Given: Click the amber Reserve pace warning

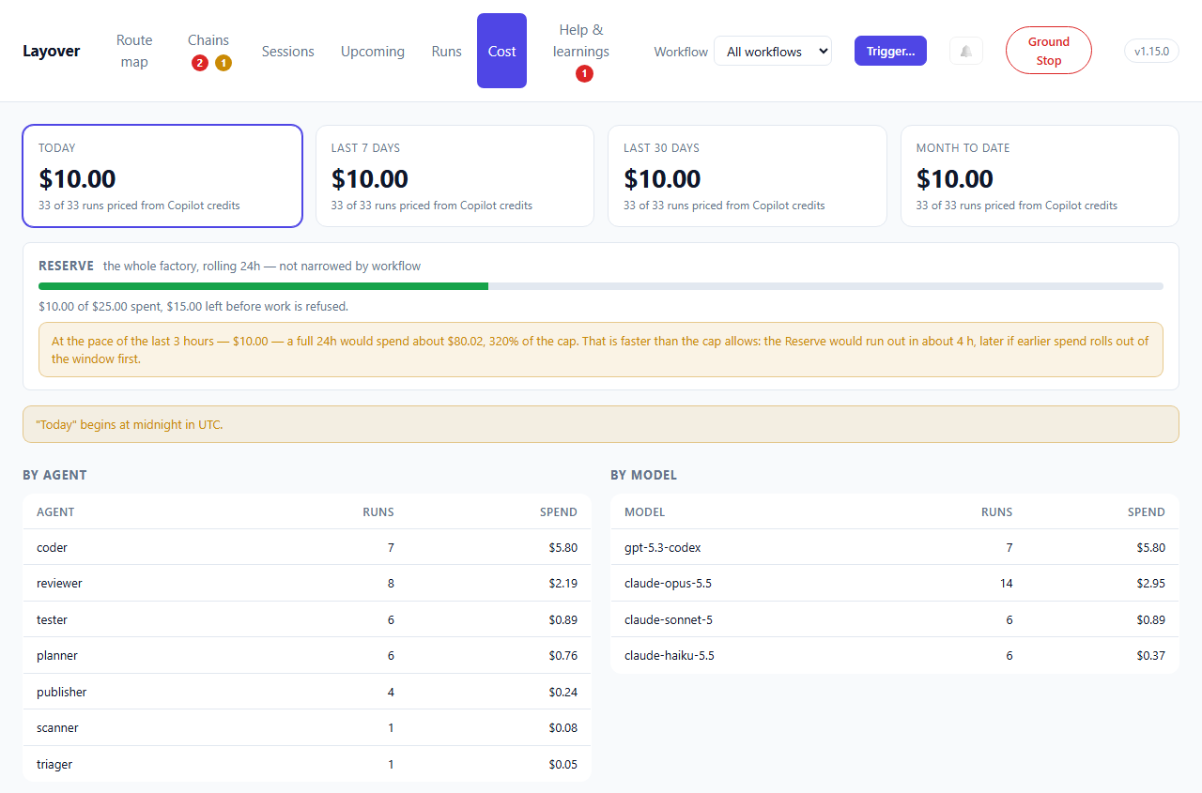Looking at the screenshot, I should coord(601,350).
